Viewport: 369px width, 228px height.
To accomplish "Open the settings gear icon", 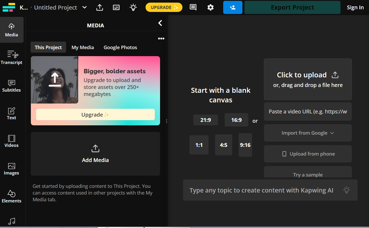I will (x=210, y=8).
